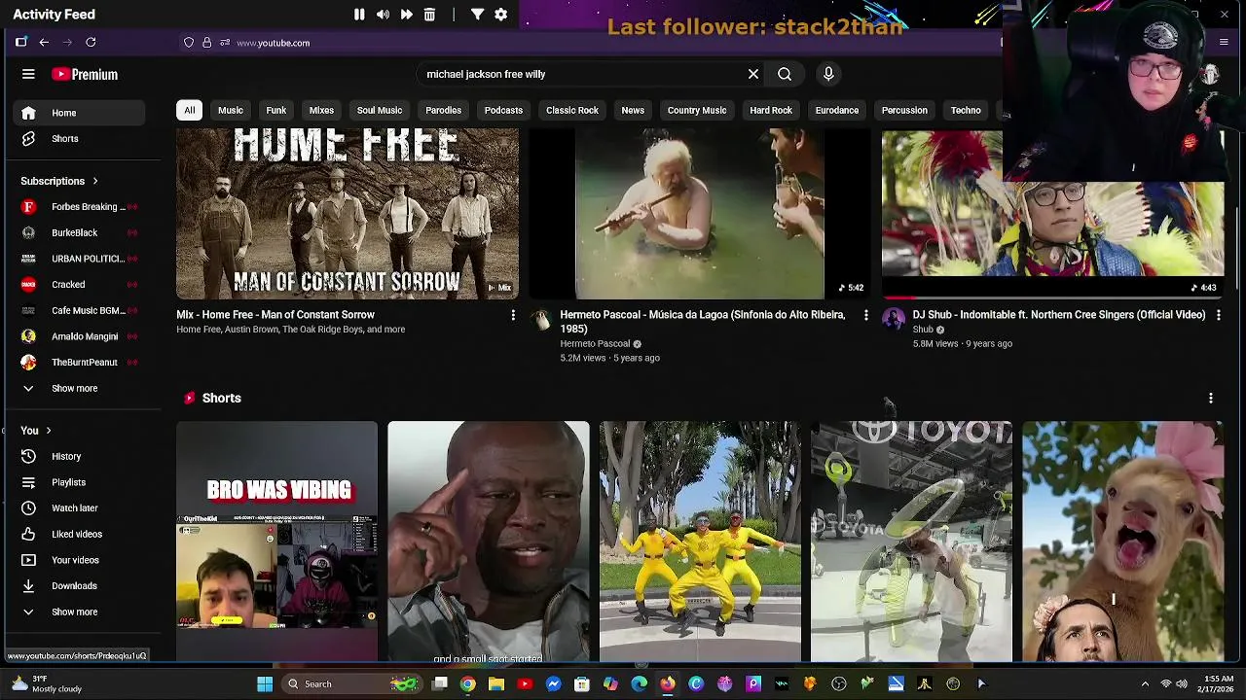Focus the www.youtube.com address bar
This screenshot has height=700, width=1246.
coord(273,43)
